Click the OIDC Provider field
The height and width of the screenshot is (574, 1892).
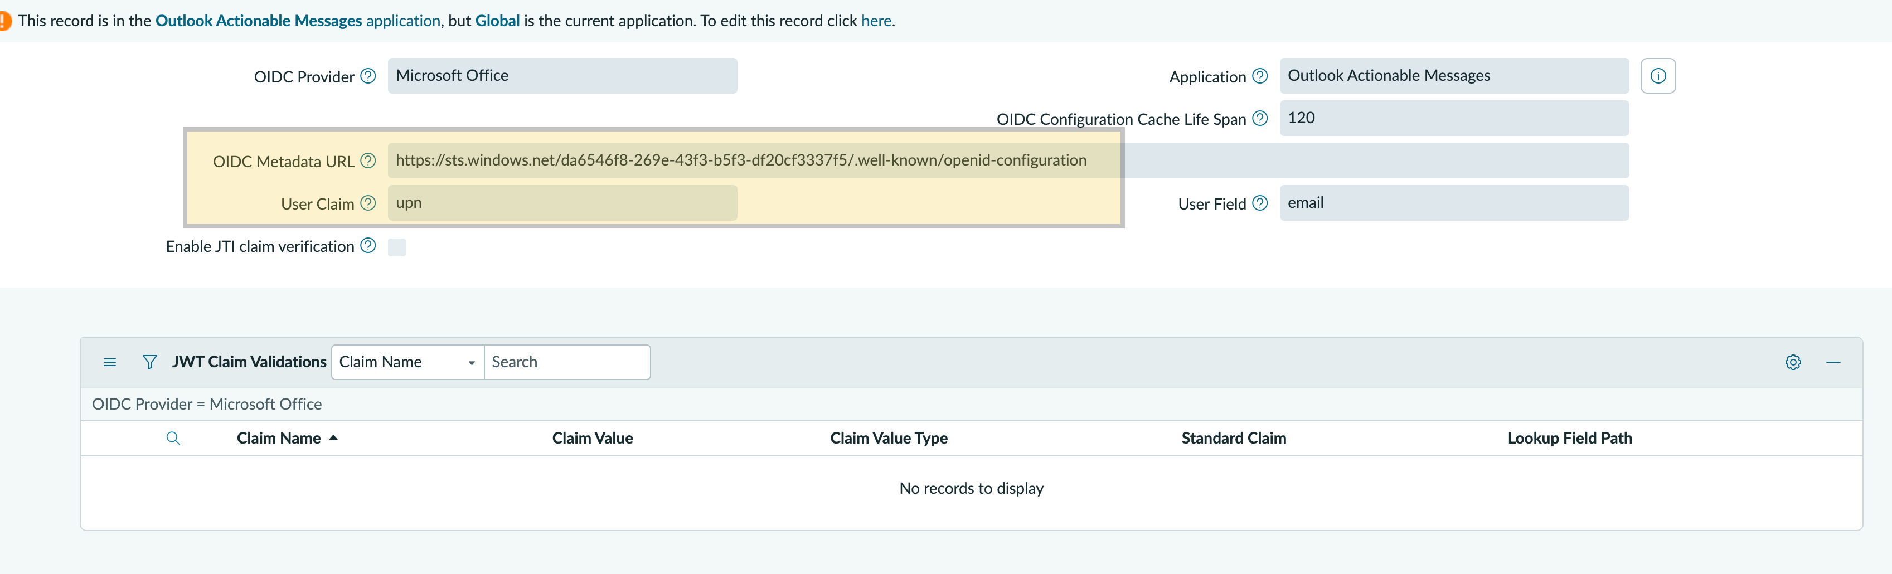562,76
